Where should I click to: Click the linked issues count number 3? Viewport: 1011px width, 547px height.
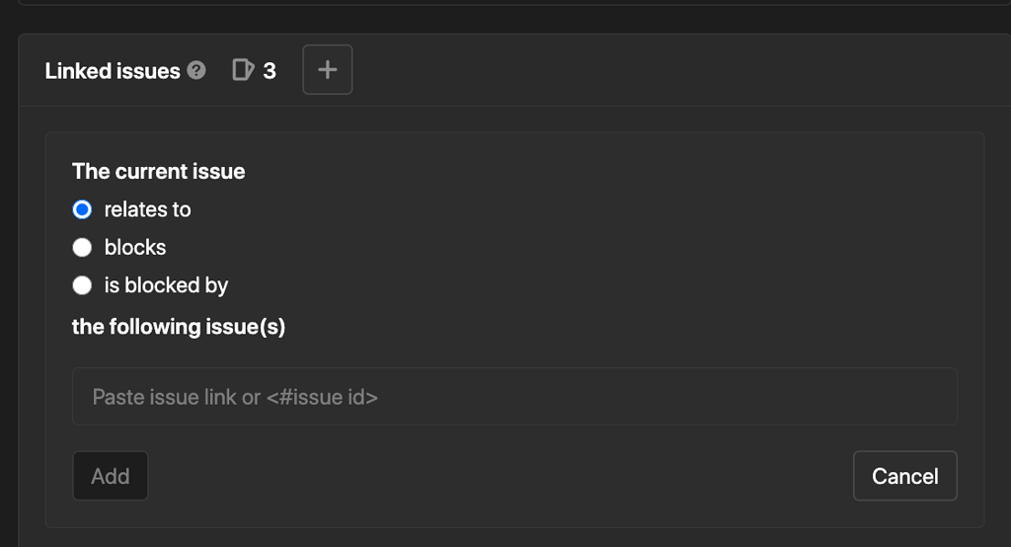tap(270, 70)
